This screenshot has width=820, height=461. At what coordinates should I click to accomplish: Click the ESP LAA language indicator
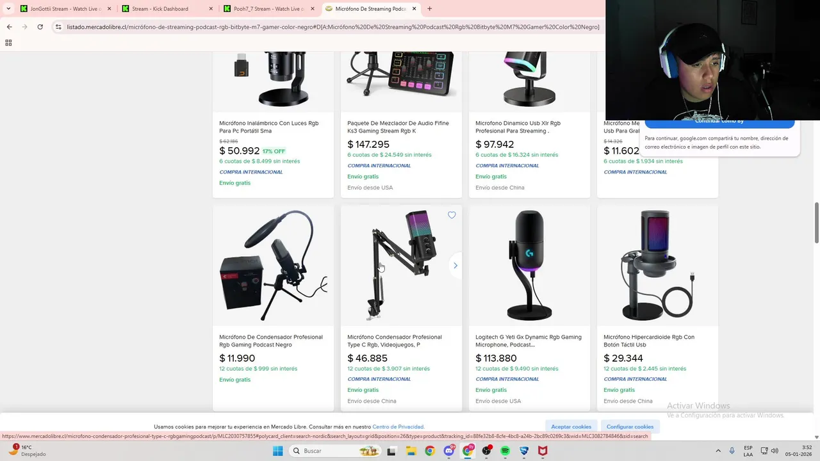click(748, 451)
